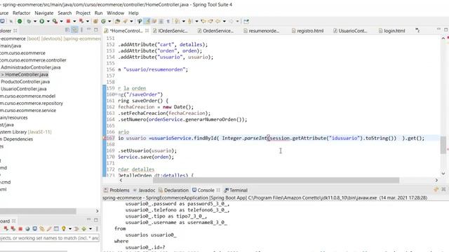Switch to UsuarioController editor tab
Viewport: 449px width, 252px height.
pyautogui.click(x=350, y=31)
